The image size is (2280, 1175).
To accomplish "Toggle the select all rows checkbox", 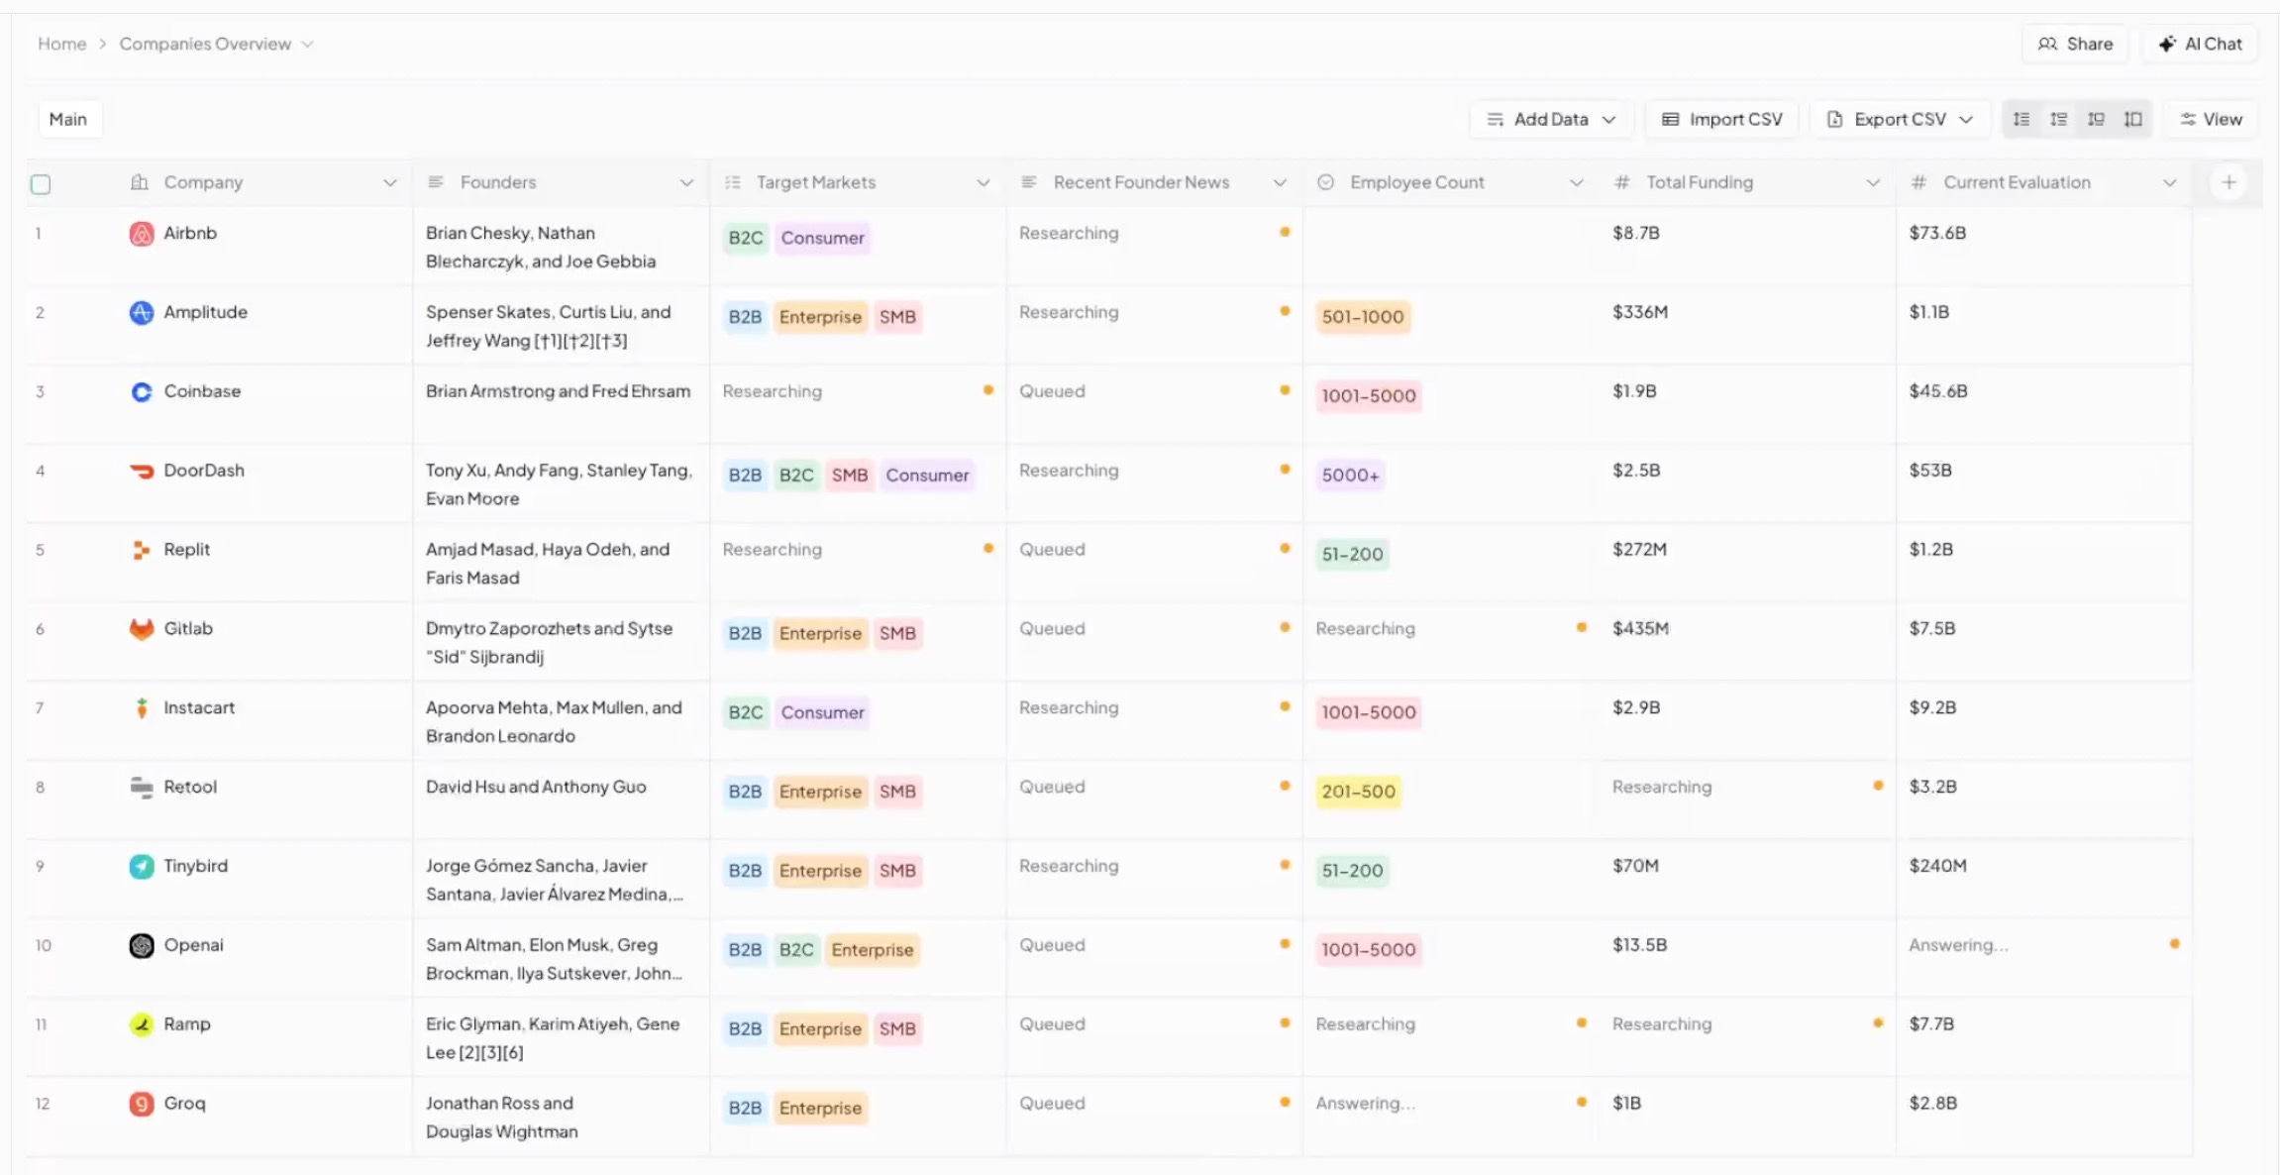I will (x=41, y=184).
